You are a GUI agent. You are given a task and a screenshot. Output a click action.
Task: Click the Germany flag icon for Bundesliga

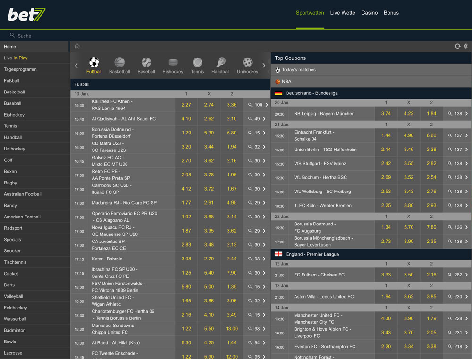pyautogui.click(x=278, y=93)
